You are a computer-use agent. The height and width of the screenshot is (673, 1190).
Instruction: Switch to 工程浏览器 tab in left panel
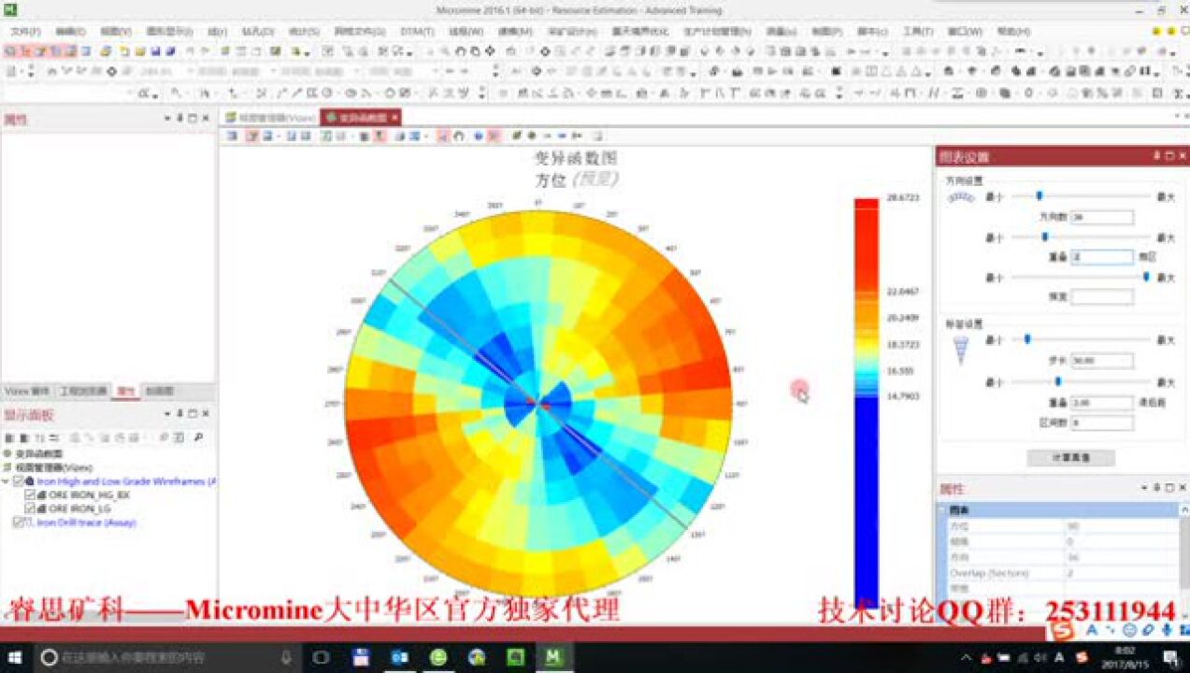[83, 392]
